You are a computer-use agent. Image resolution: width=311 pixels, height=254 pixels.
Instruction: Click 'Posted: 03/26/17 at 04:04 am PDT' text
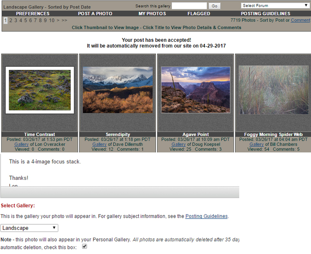273,139
